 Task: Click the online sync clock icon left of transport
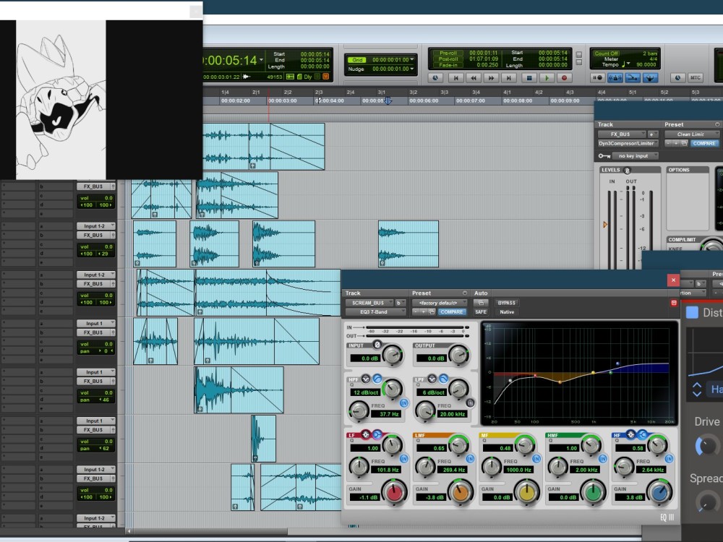[435, 78]
